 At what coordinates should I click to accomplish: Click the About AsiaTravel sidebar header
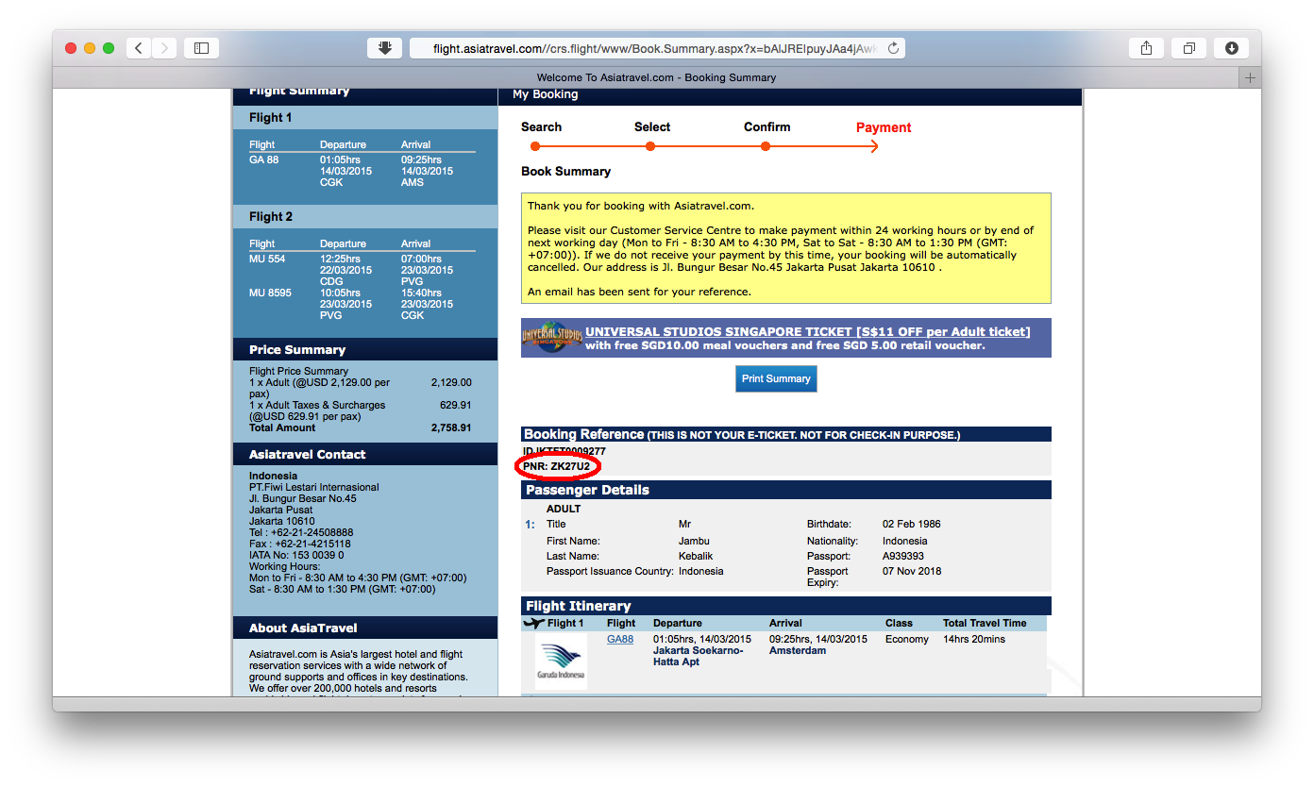coord(365,628)
